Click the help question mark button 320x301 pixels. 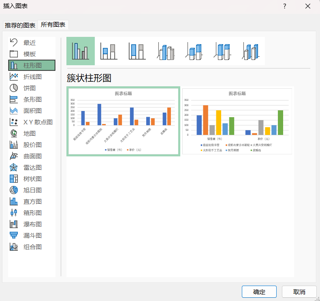[285, 6]
